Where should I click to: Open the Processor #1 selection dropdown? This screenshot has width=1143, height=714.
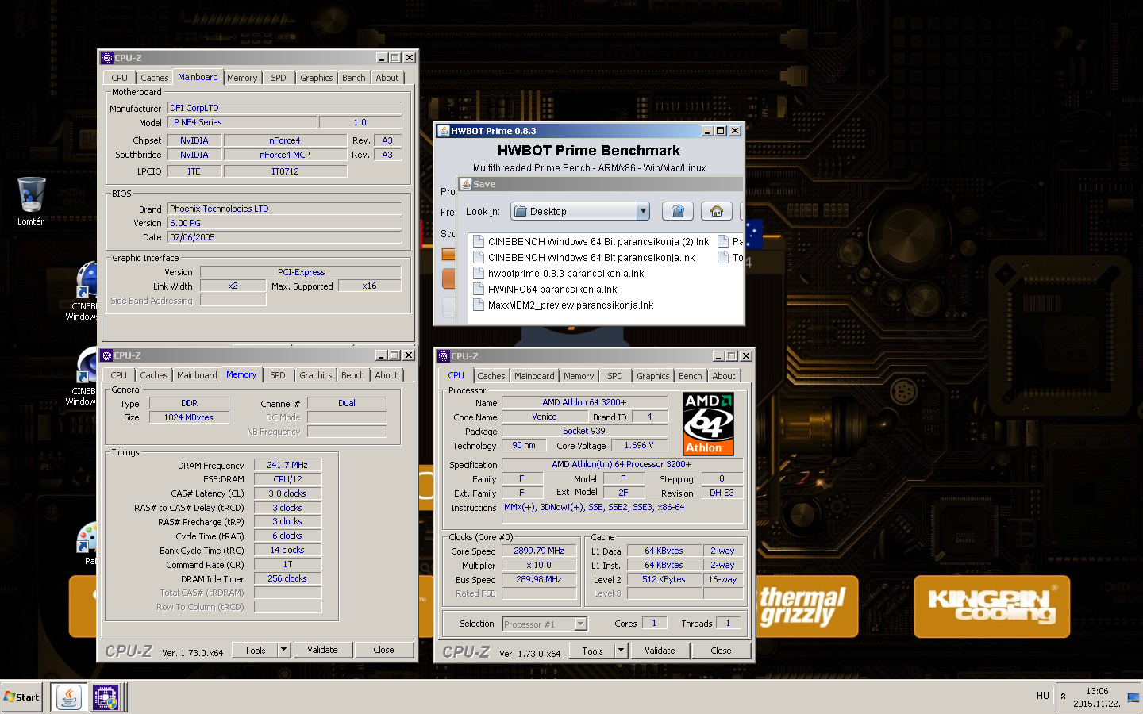tap(580, 624)
